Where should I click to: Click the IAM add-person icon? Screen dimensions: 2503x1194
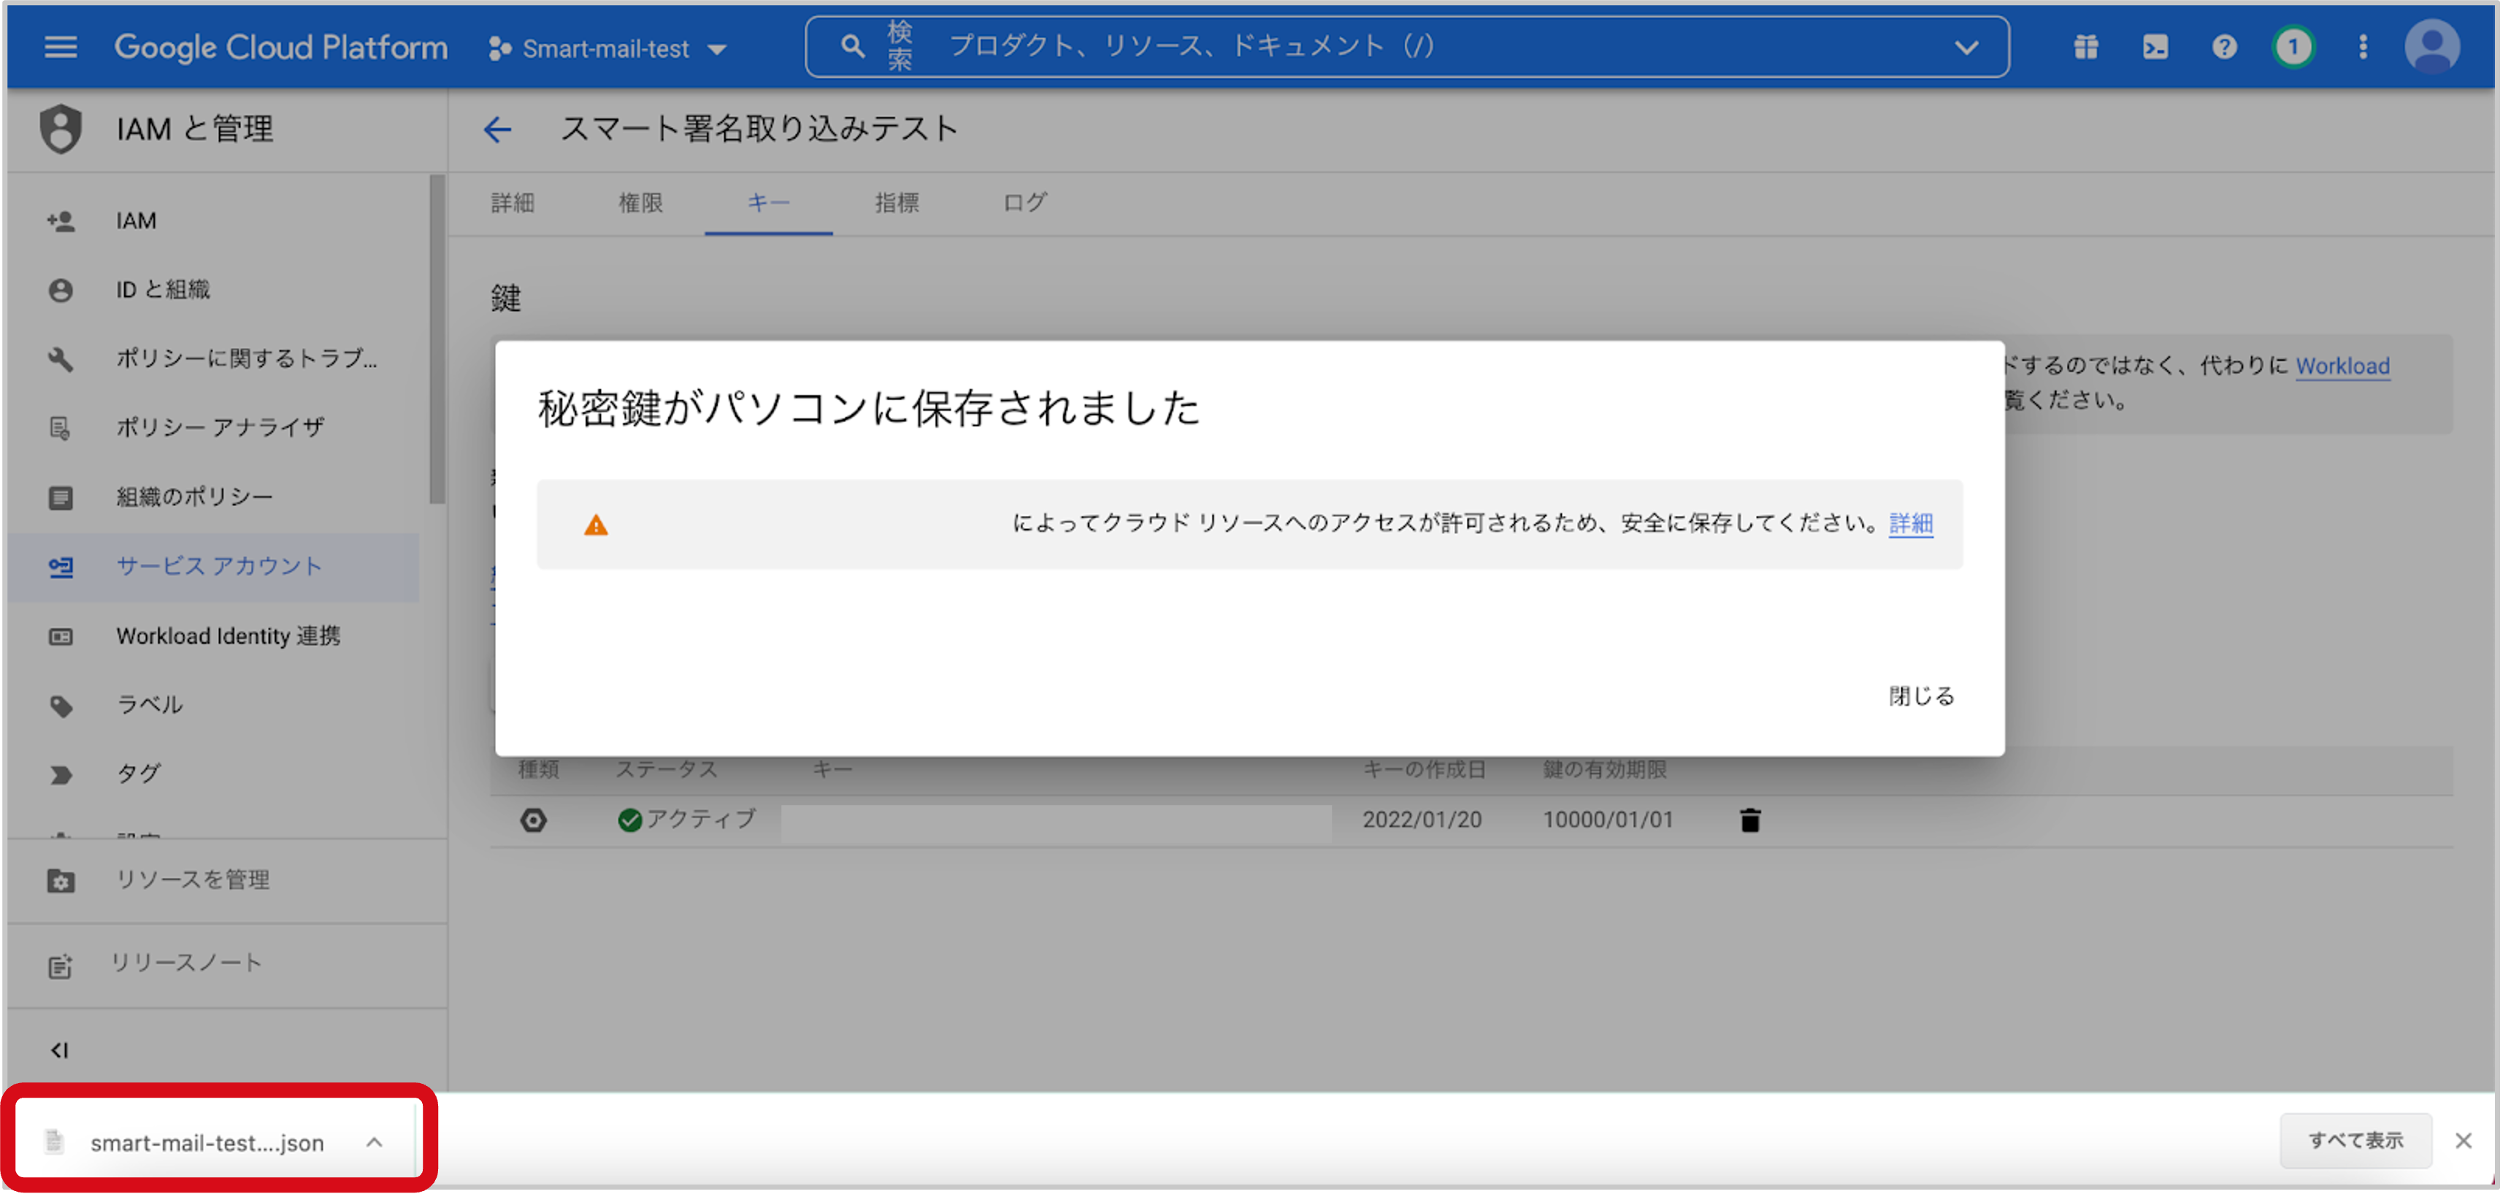[61, 222]
